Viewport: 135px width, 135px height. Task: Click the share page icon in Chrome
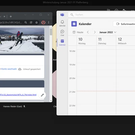(31, 22)
